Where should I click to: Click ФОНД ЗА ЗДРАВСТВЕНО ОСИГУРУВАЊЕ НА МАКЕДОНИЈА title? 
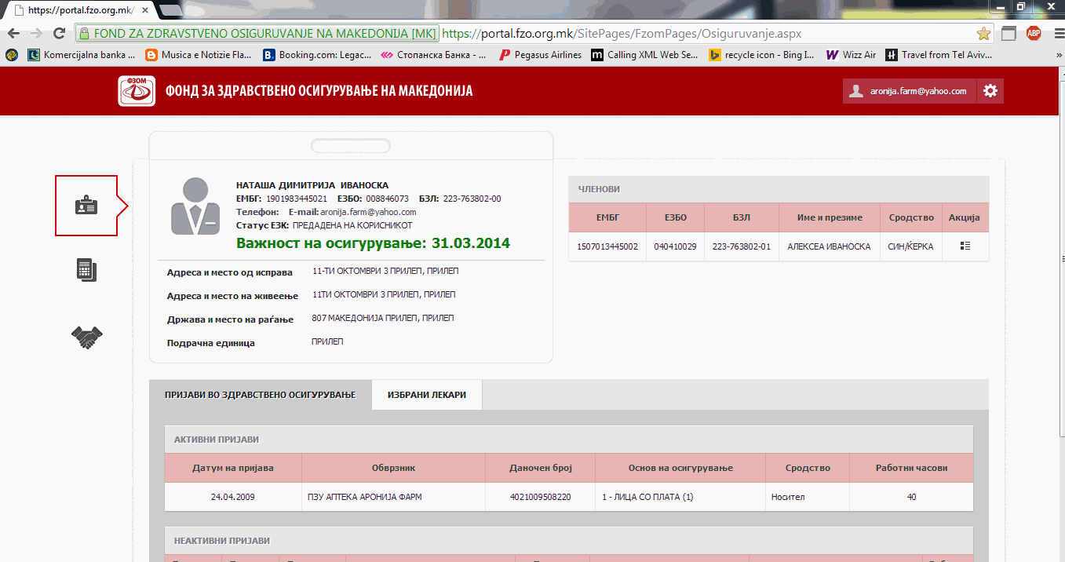click(319, 91)
